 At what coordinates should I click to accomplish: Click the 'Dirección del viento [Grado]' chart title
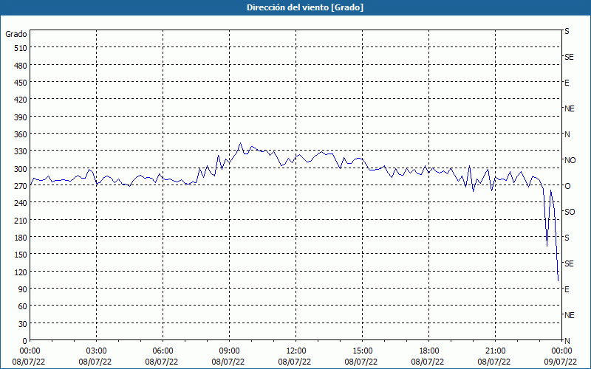click(x=305, y=7)
